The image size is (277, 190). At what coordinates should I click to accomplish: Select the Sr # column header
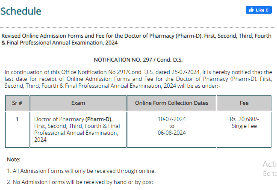[17, 103]
